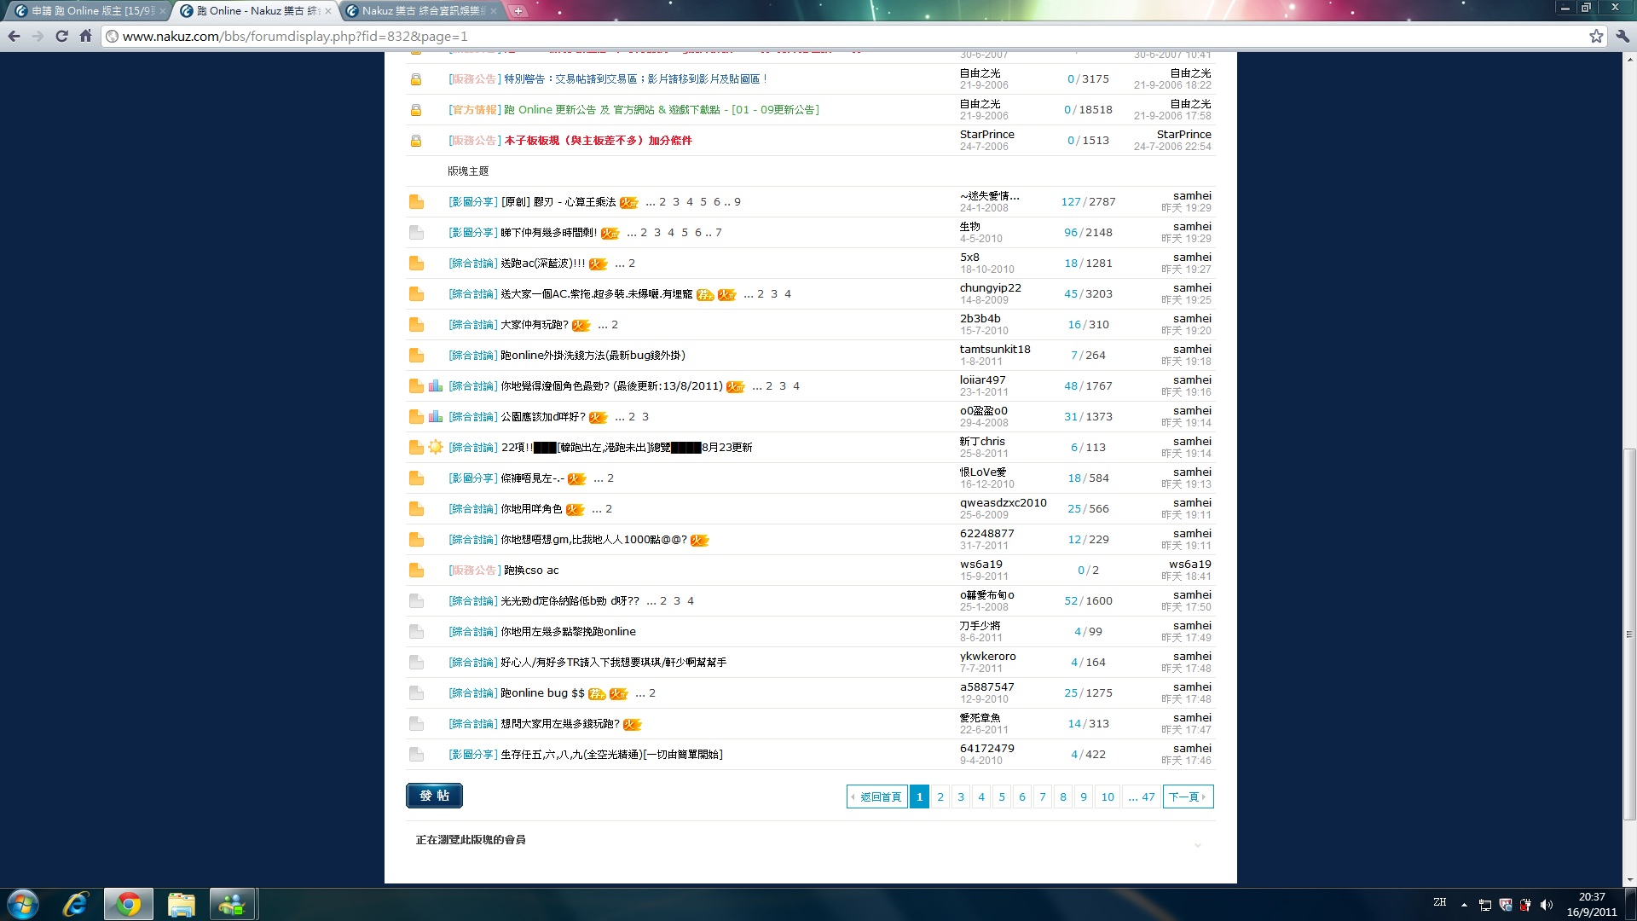Click the browser back arrow

(x=14, y=36)
